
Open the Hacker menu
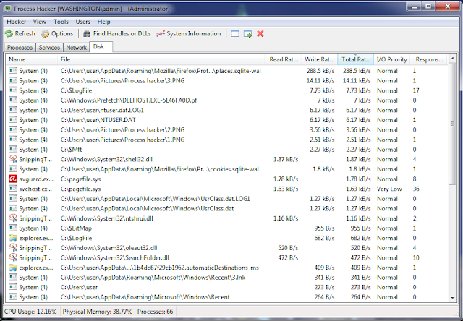(16, 22)
